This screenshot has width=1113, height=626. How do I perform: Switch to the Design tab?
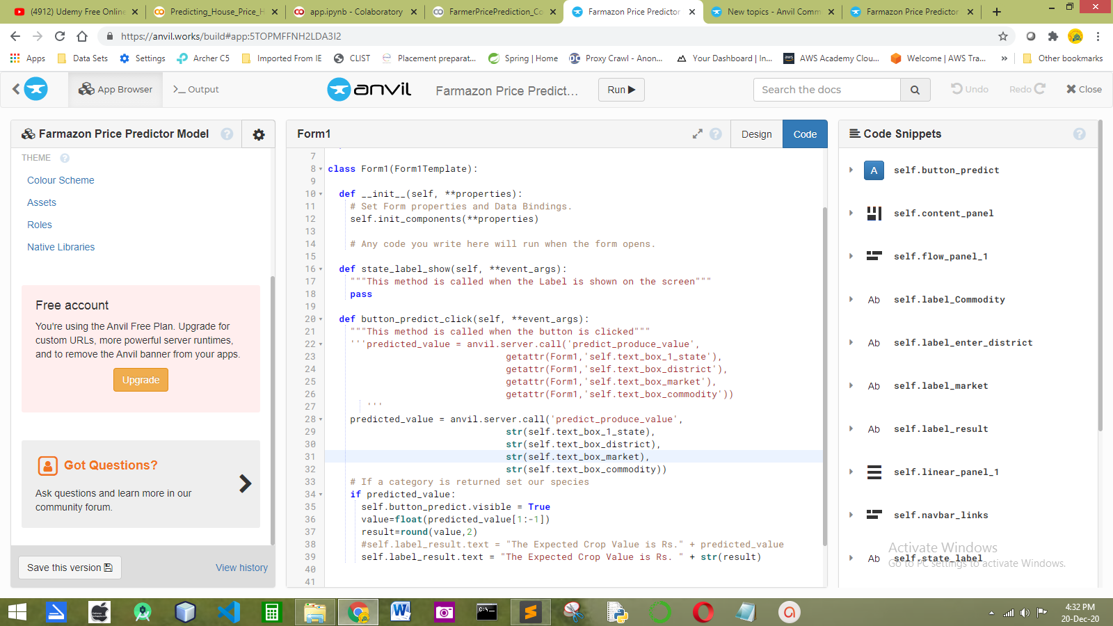[x=756, y=134]
